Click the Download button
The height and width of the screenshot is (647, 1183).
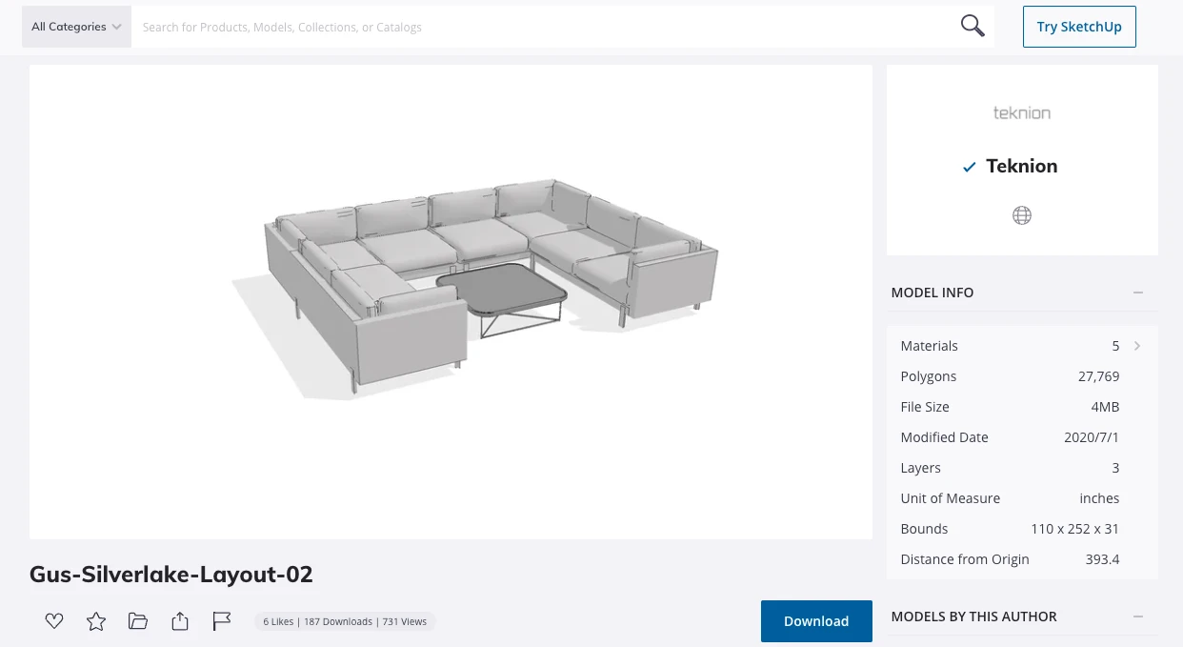coord(816,621)
